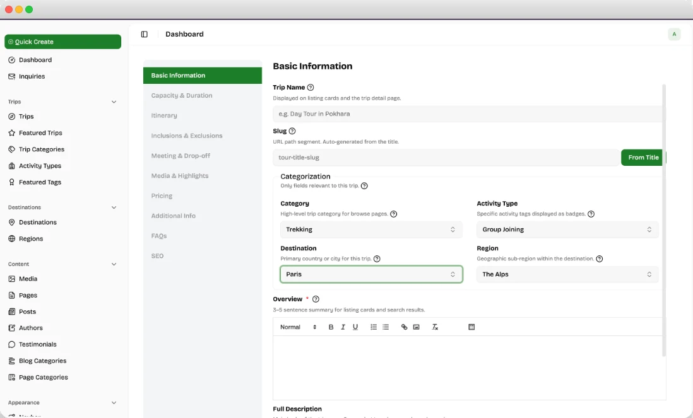Clear text formatting in the editor
This screenshot has width=693, height=418.
pyautogui.click(x=435, y=327)
